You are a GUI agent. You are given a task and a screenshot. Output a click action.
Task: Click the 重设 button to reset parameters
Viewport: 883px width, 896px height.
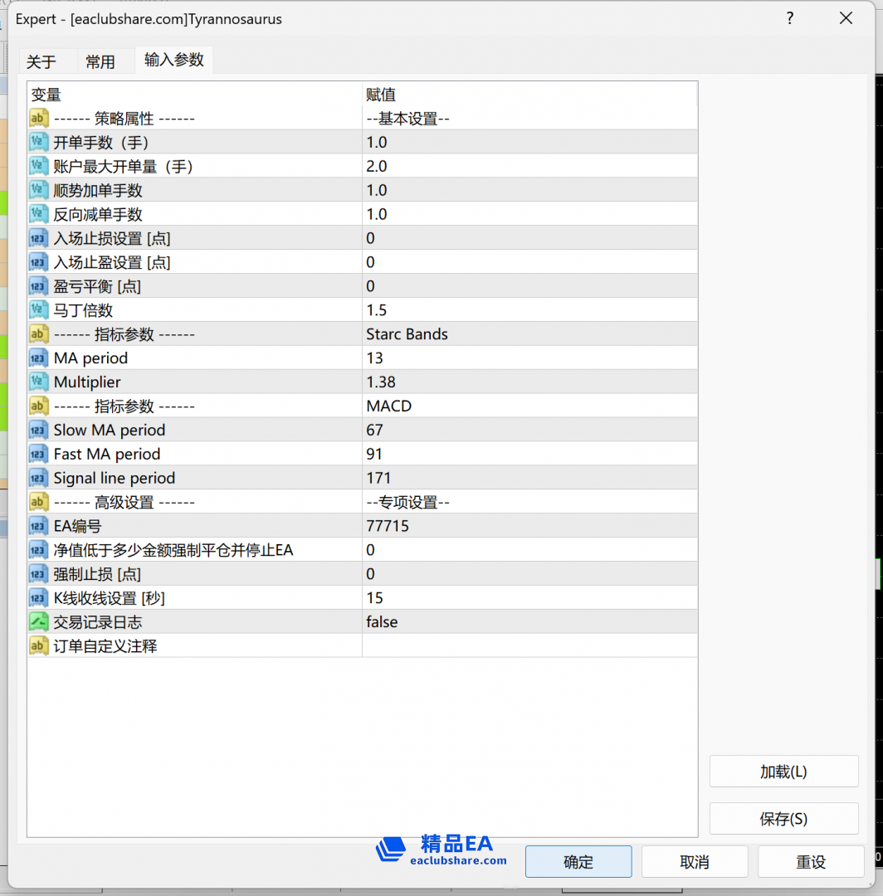click(x=811, y=861)
